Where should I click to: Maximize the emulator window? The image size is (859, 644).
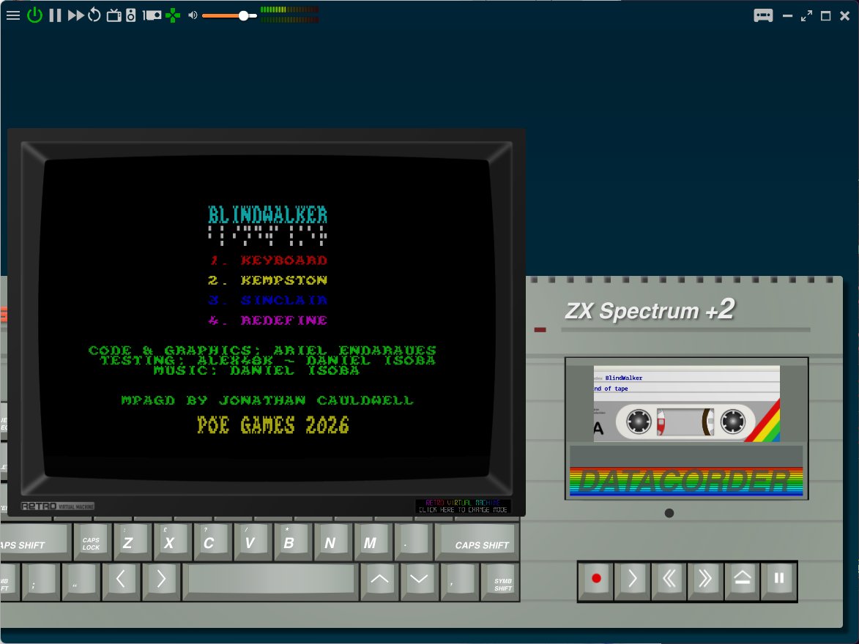825,16
